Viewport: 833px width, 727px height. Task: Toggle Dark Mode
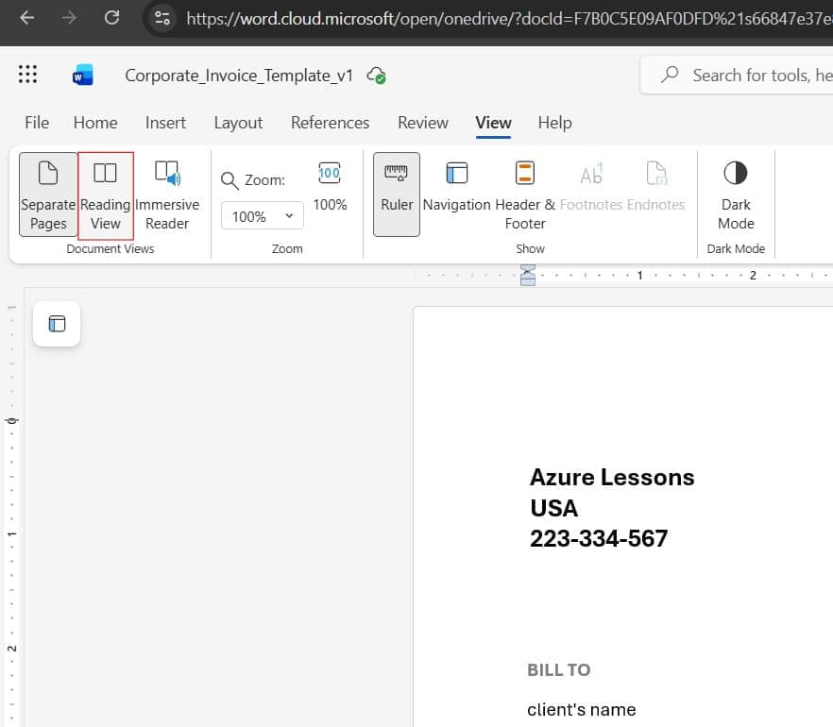coord(736,194)
